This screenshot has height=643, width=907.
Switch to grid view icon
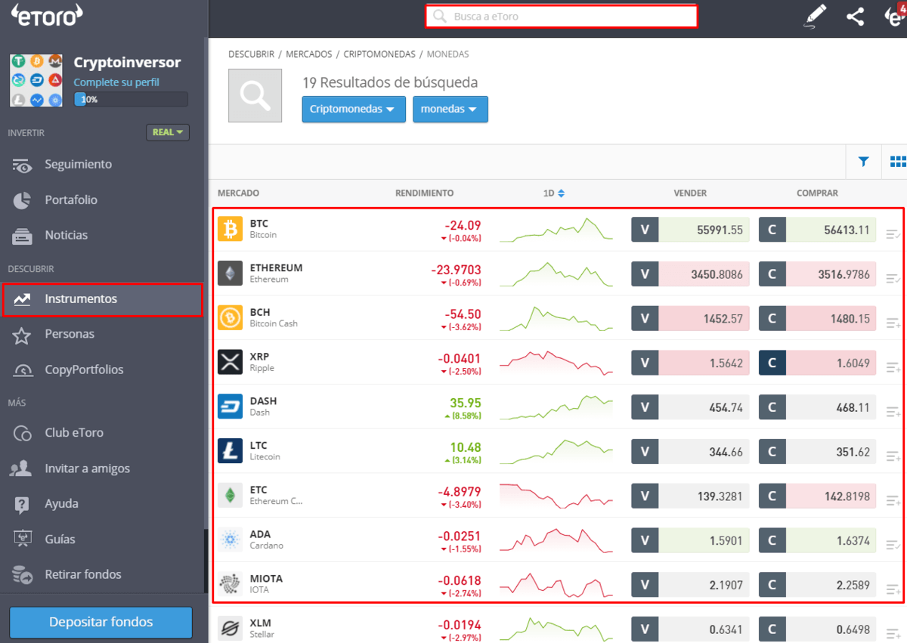tap(898, 162)
